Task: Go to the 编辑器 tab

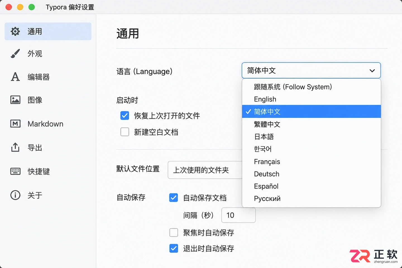Action: [x=48, y=77]
